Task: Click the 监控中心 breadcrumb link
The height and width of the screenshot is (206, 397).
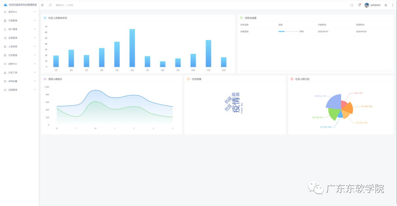Action: pyautogui.click(x=60, y=5)
